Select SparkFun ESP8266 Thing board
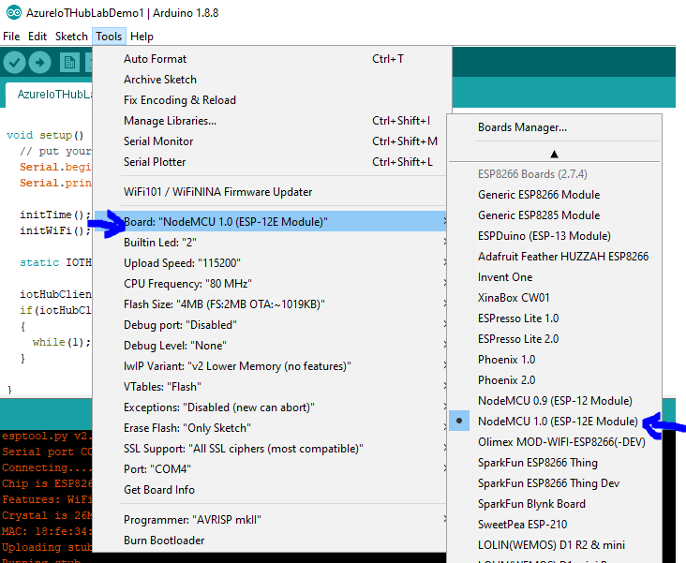The height and width of the screenshot is (563, 686). [554, 462]
